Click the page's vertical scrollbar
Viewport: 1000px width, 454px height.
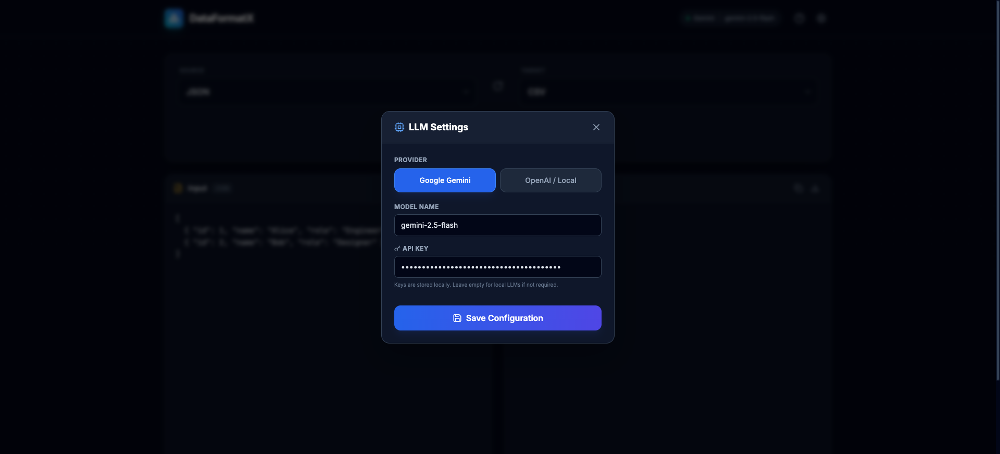[x=997, y=190]
